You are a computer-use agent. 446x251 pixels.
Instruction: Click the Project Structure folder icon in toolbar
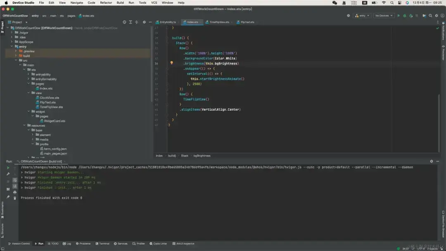(x=424, y=16)
